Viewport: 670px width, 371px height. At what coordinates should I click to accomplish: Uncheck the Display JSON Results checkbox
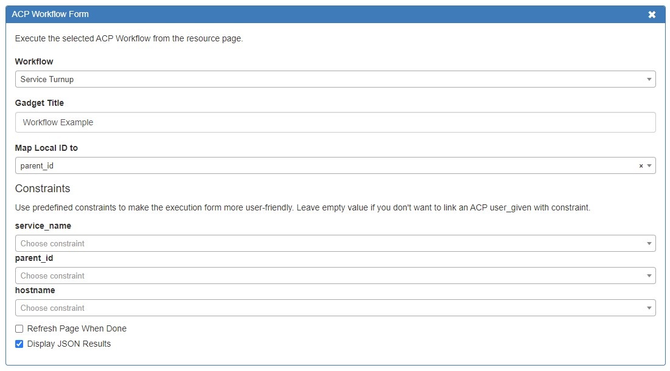tap(19, 344)
